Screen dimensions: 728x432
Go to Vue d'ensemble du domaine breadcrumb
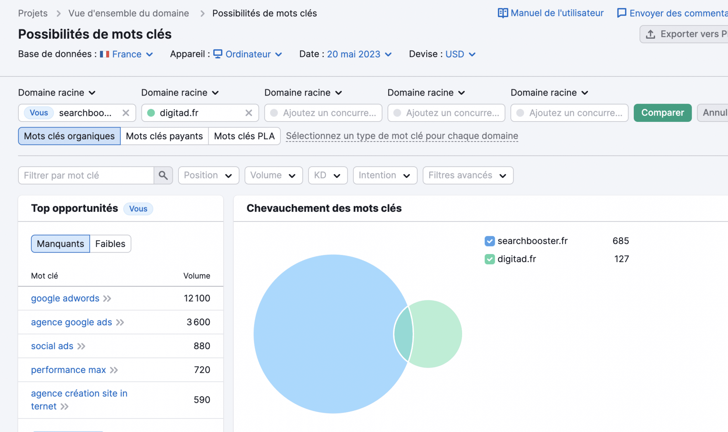(129, 13)
